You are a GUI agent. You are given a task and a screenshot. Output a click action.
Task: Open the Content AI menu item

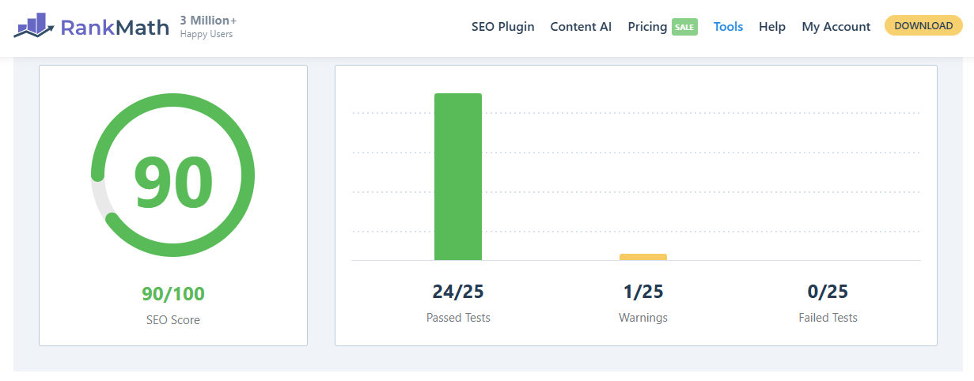click(581, 26)
